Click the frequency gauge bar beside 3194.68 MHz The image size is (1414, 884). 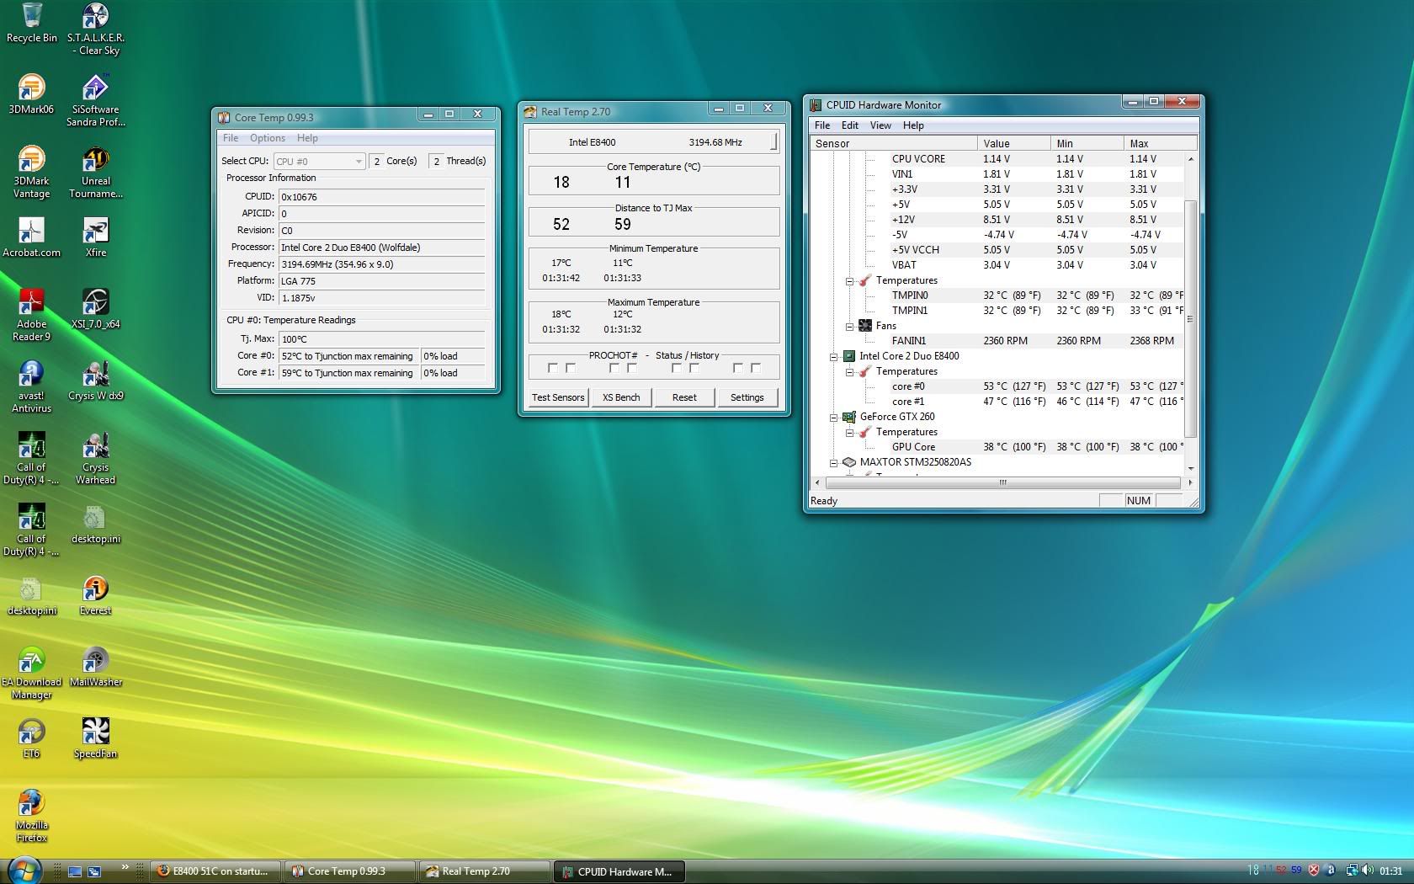(772, 141)
